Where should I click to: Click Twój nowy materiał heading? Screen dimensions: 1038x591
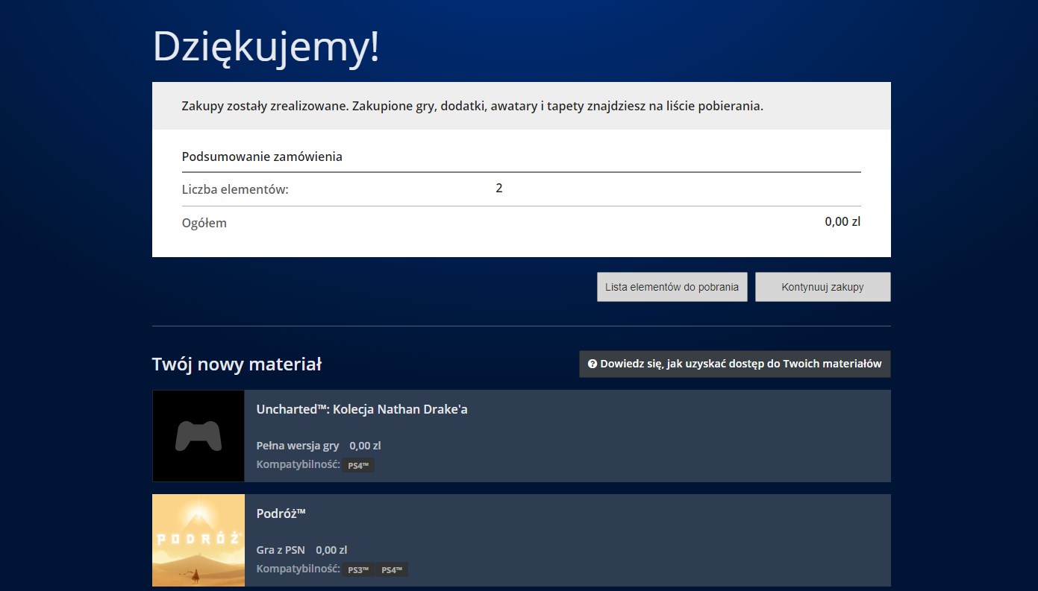[x=237, y=364]
